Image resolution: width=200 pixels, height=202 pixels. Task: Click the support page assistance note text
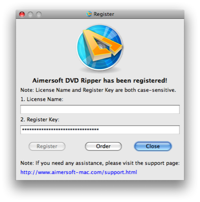(100, 163)
